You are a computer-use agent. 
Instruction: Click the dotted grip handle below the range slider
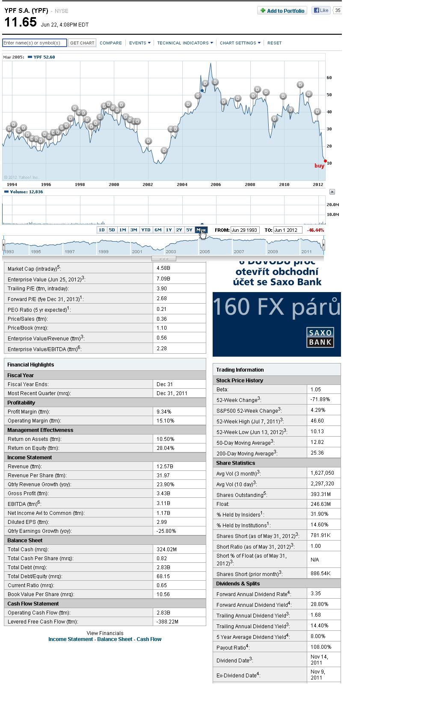click(164, 258)
